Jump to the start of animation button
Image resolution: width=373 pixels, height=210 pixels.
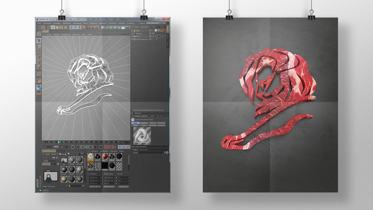click(73, 147)
